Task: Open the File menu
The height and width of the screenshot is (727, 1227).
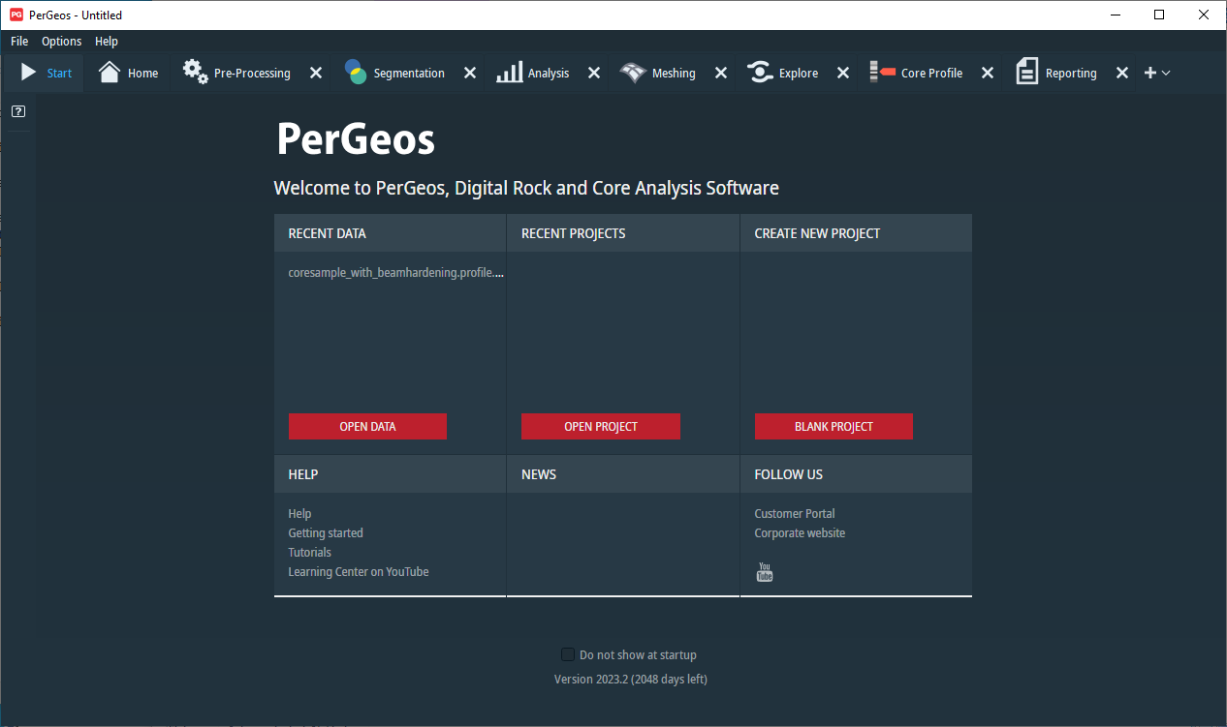Action: [19, 42]
